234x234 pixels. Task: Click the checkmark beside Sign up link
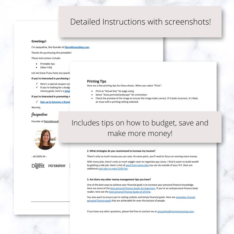point(37,102)
